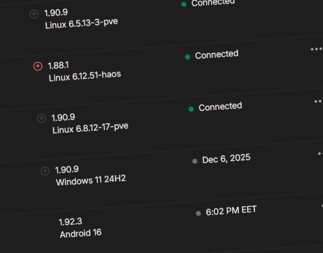323x253 pixels.
Task: Click the Linux 6.5.13-3-pve OS label
Action: [x=81, y=24]
